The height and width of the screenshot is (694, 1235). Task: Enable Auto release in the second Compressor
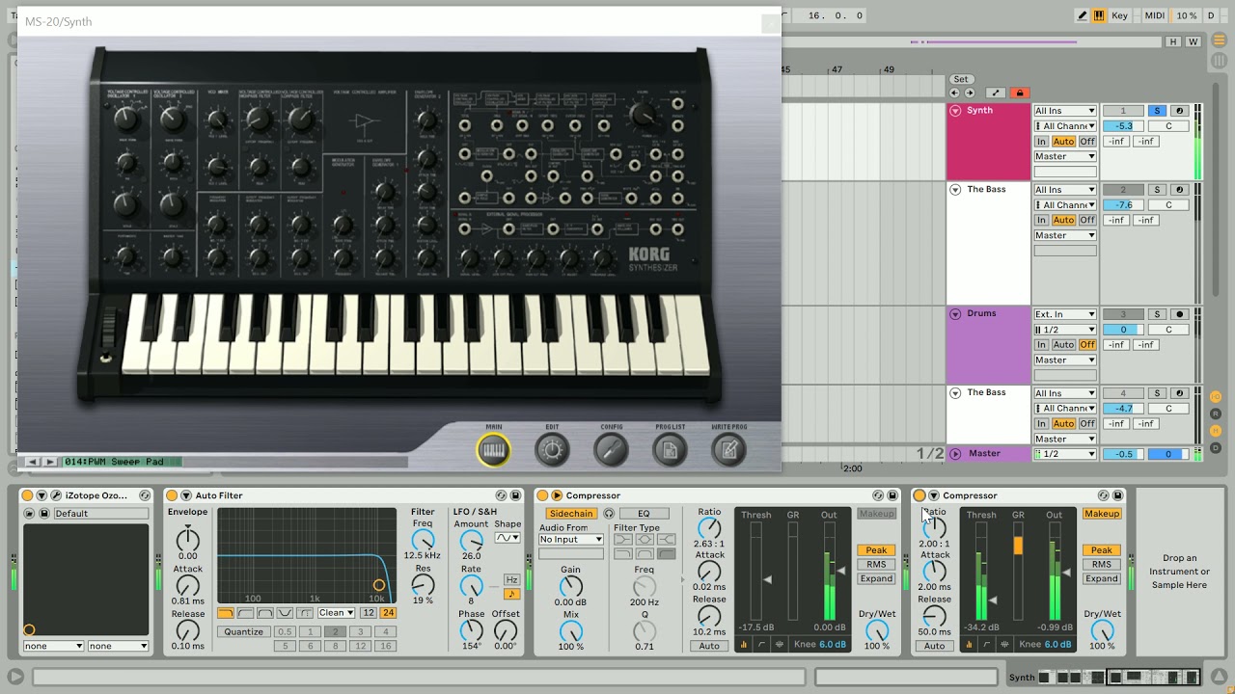(934, 646)
